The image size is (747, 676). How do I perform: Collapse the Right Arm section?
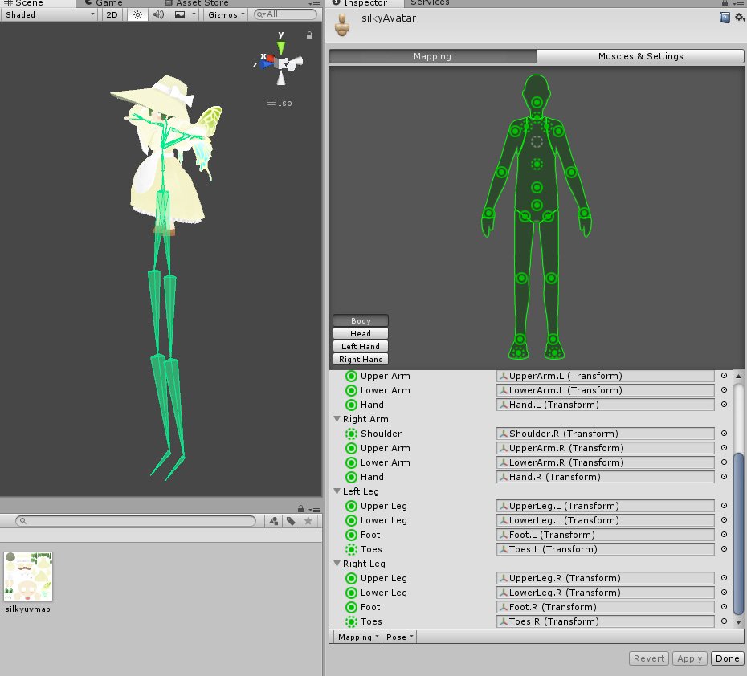click(337, 419)
